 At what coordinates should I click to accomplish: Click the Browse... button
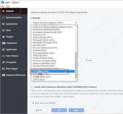coord(89,60)
